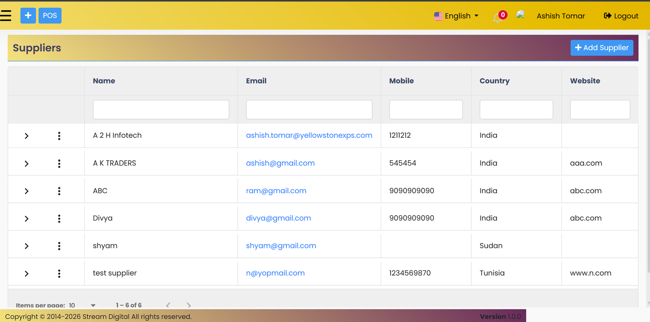Sort by the Mobile column header

(x=401, y=81)
